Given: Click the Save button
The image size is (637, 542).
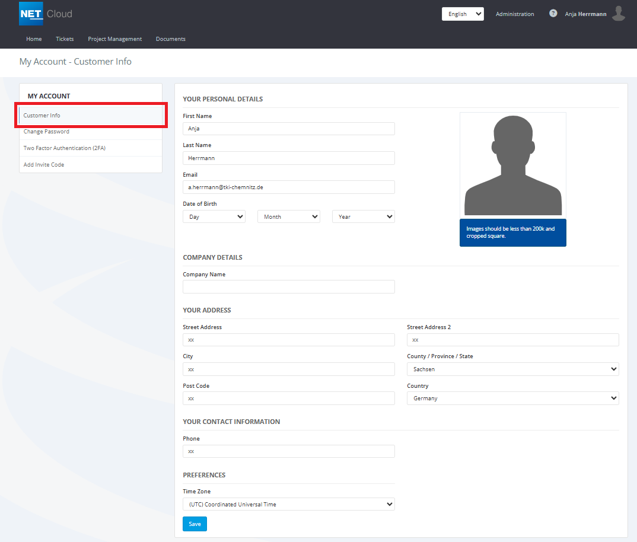Looking at the screenshot, I should click(x=195, y=524).
